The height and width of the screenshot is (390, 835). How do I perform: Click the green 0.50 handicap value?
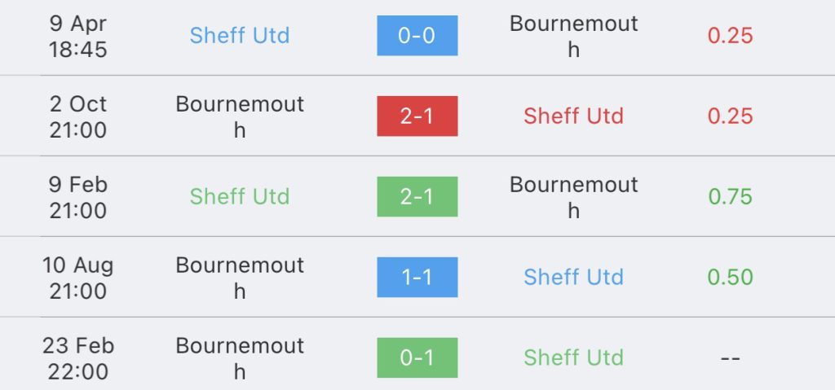[x=730, y=277]
